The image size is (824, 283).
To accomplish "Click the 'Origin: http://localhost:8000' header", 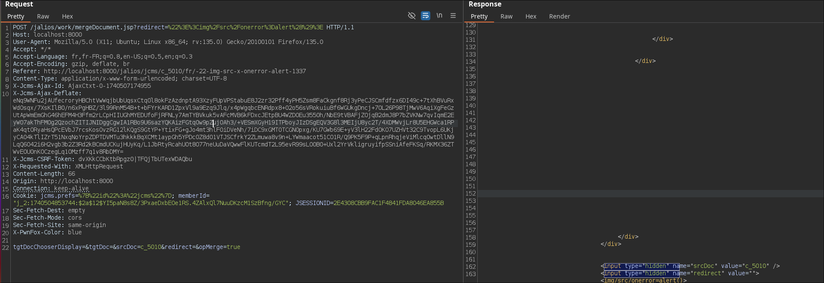I will (x=63, y=181).
